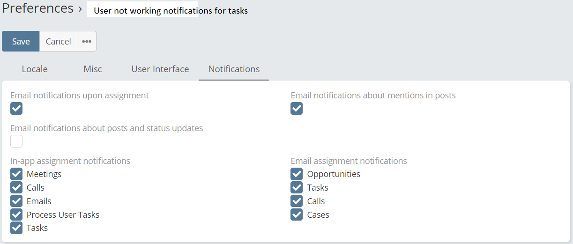Open the Misc tab
This screenshot has width=573, height=244.
[93, 69]
